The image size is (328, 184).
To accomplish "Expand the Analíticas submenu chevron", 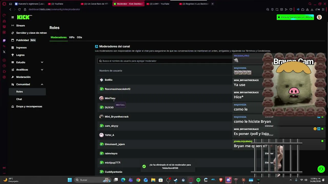I will point(42,70).
